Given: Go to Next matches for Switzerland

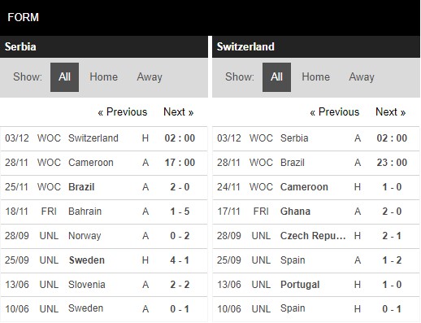Looking at the screenshot, I should pyautogui.click(x=391, y=112).
